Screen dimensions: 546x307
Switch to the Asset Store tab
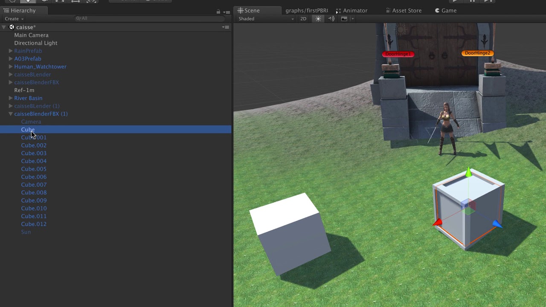click(x=403, y=11)
